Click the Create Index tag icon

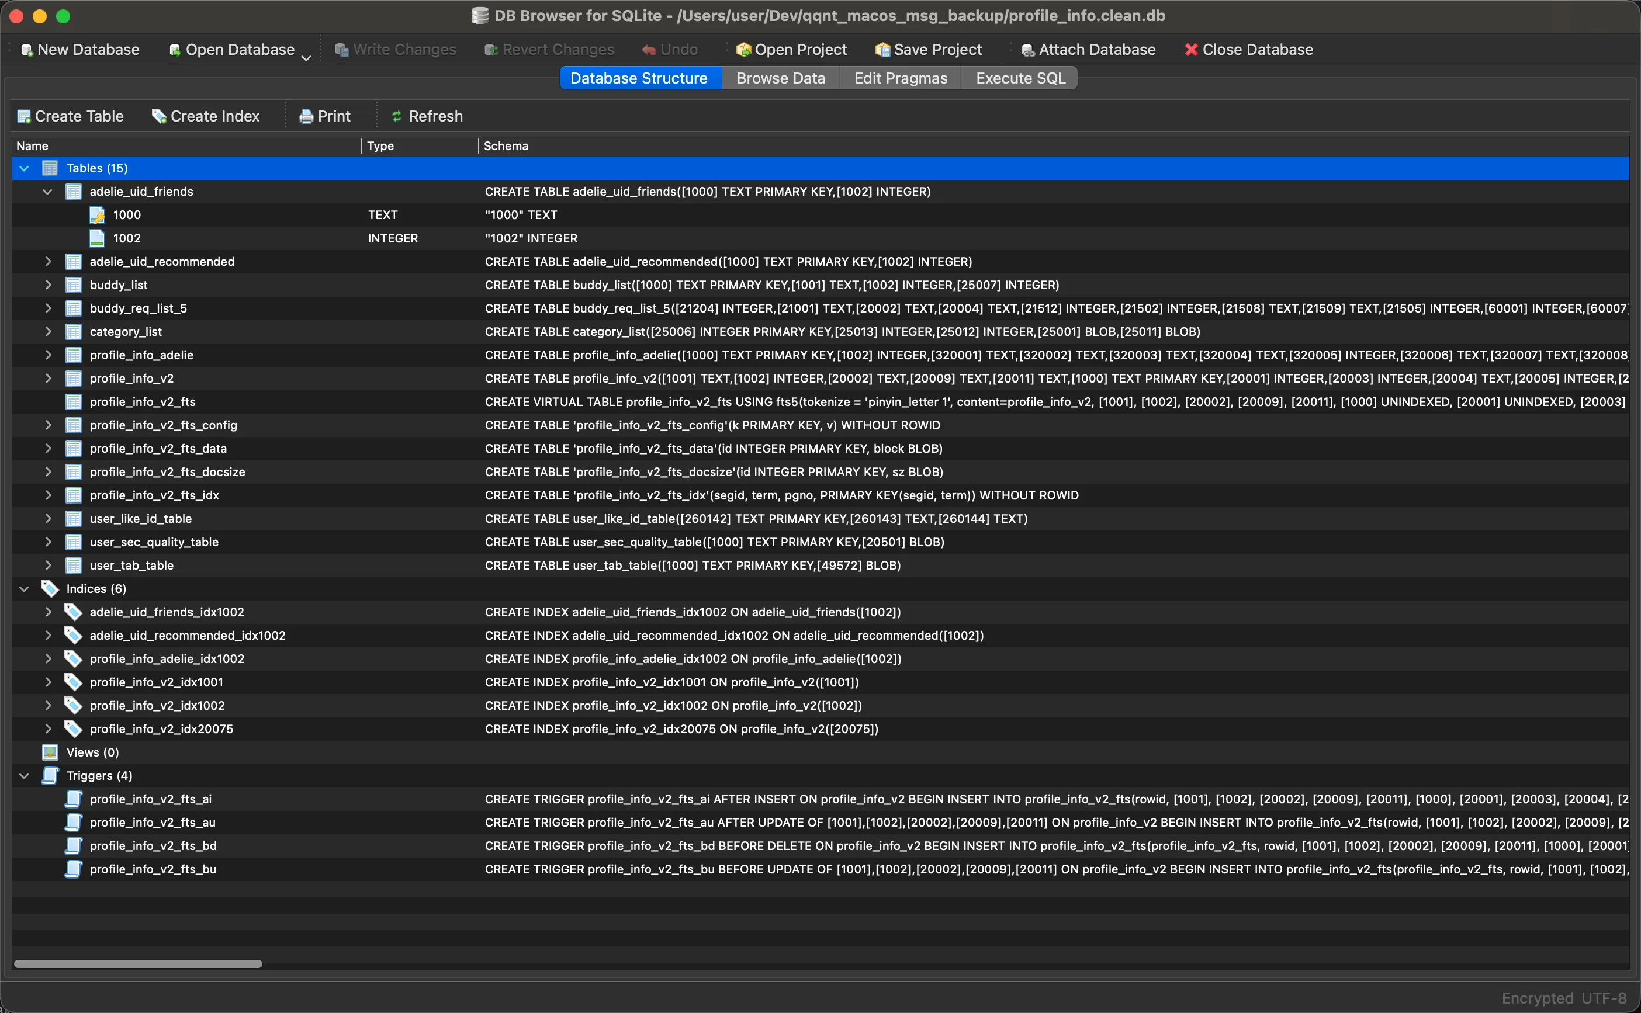[159, 117]
